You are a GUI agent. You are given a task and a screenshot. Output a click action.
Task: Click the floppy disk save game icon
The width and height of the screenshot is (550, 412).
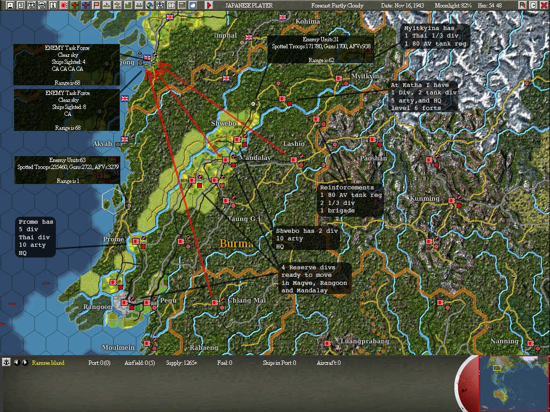point(10,5)
